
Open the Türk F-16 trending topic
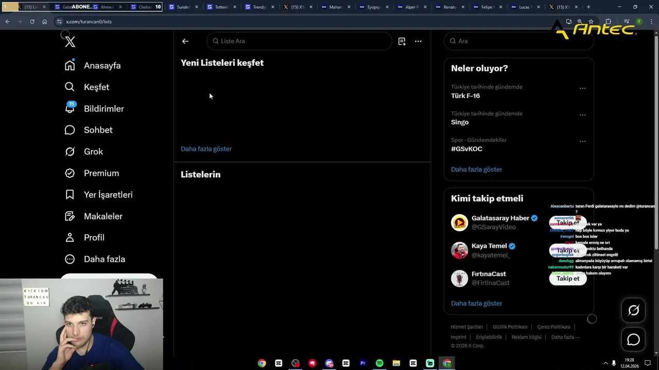[x=465, y=96]
